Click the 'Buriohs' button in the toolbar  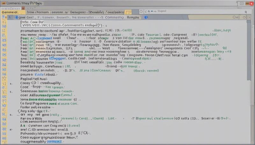133,17
